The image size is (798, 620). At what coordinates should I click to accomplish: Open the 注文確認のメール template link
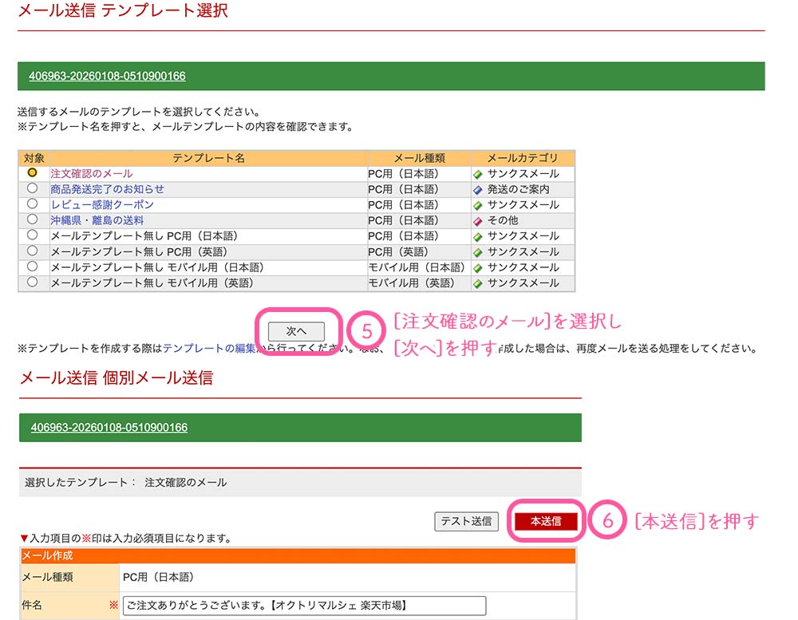pos(92,173)
